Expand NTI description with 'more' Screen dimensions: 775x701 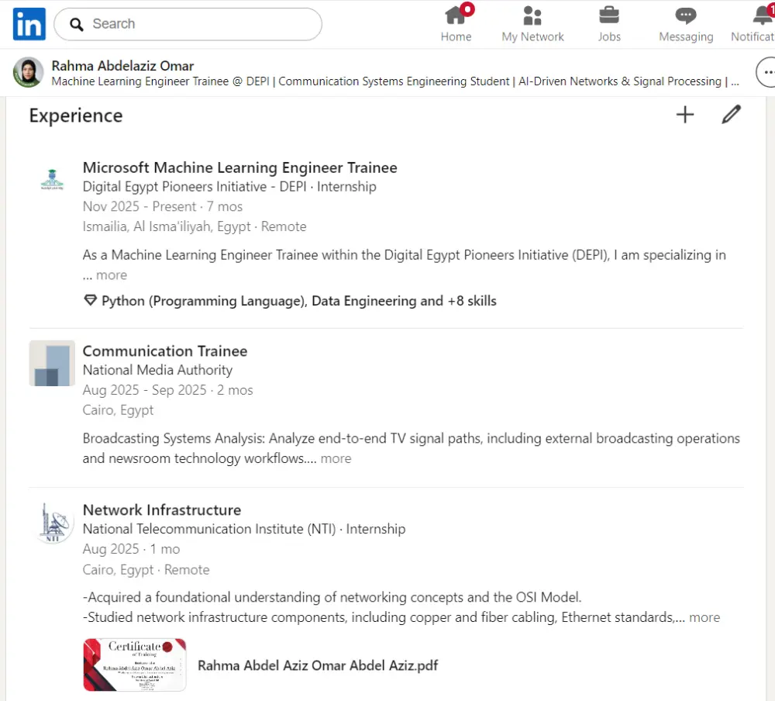pyautogui.click(x=704, y=617)
